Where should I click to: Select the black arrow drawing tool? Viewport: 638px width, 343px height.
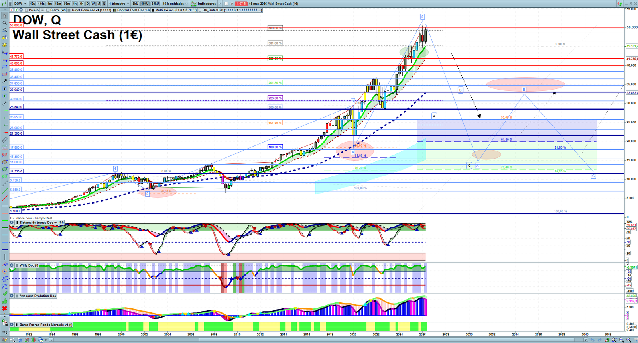5,81
